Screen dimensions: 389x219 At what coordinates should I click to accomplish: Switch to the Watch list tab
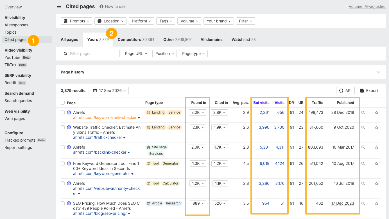coord(243,40)
